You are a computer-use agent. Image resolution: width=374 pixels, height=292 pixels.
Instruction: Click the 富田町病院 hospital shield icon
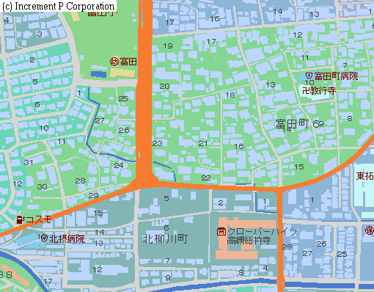point(309,76)
